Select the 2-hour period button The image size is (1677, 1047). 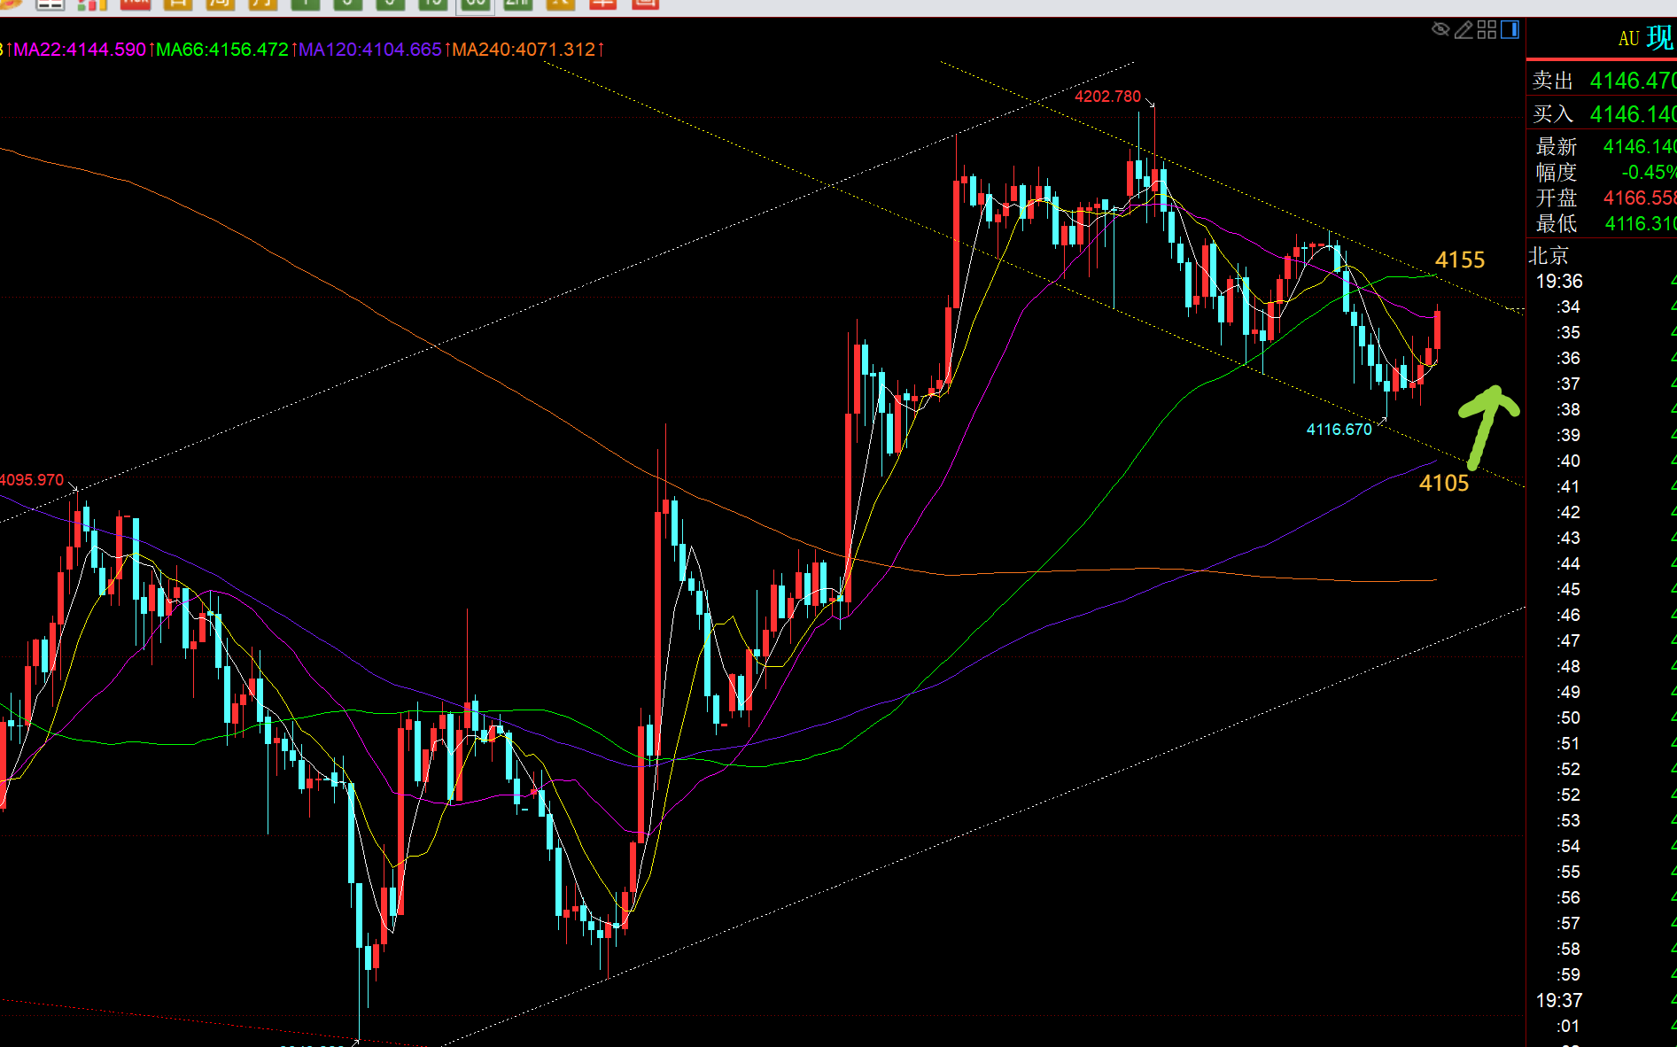point(517,4)
